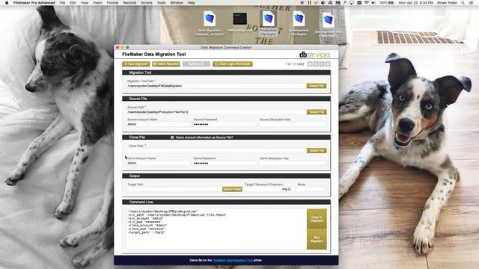Open the View menu
The image size is (479, 269).
tap(85, 3)
